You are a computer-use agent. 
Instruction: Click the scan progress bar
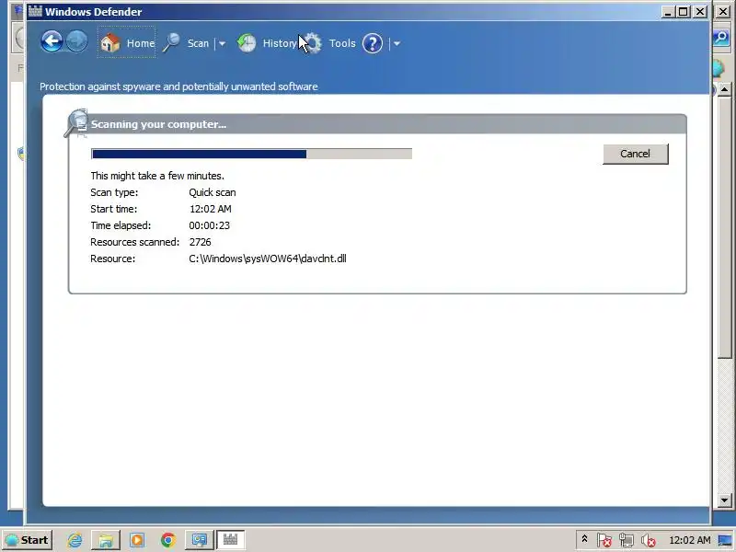point(251,154)
